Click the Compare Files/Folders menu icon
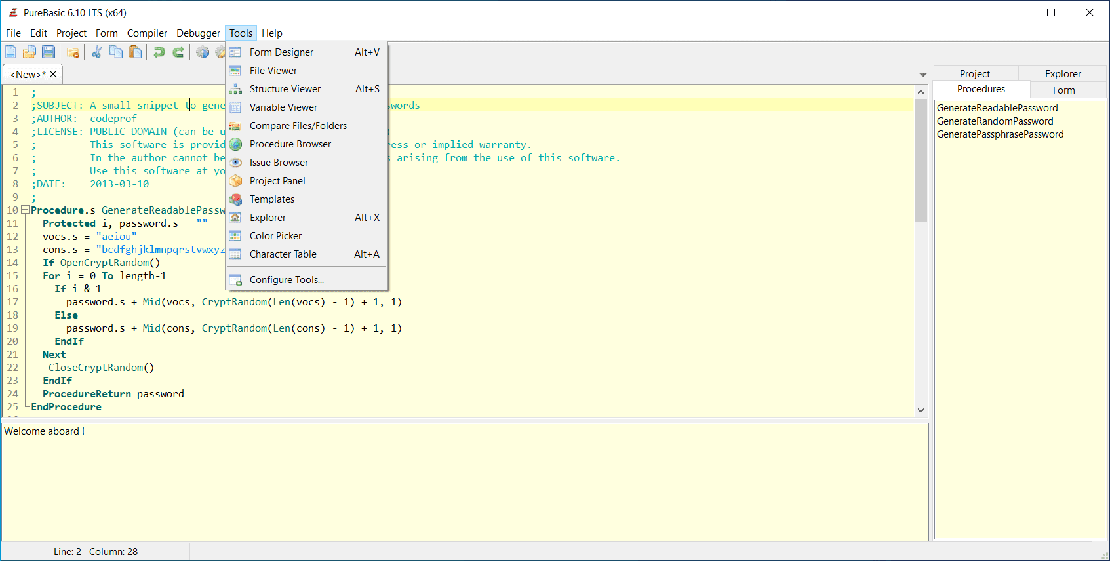The width and height of the screenshot is (1110, 561). tap(235, 126)
